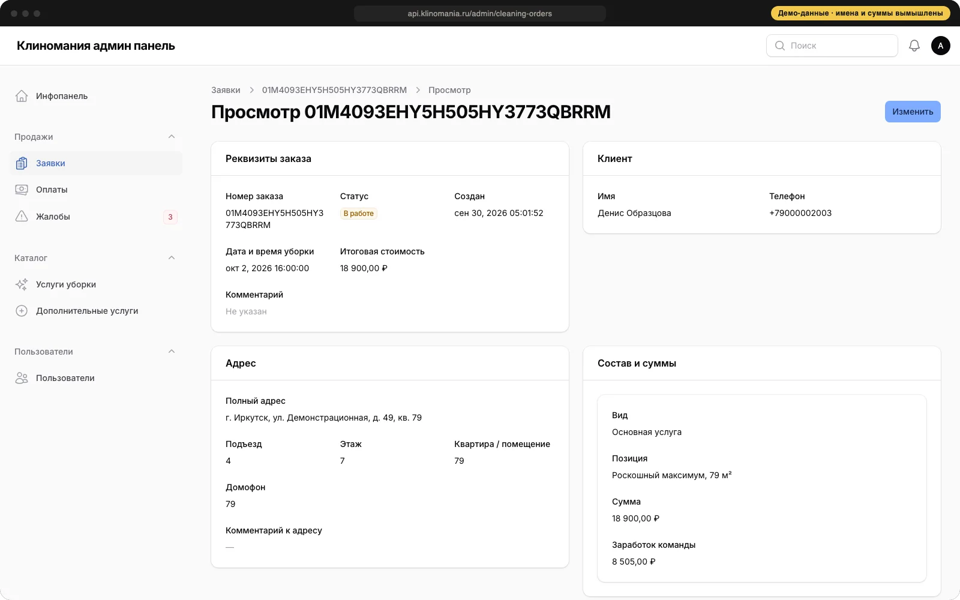The width and height of the screenshot is (960, 600).
Task: Click team earnings 8 505,00 ₽
Action: [634, 562]
